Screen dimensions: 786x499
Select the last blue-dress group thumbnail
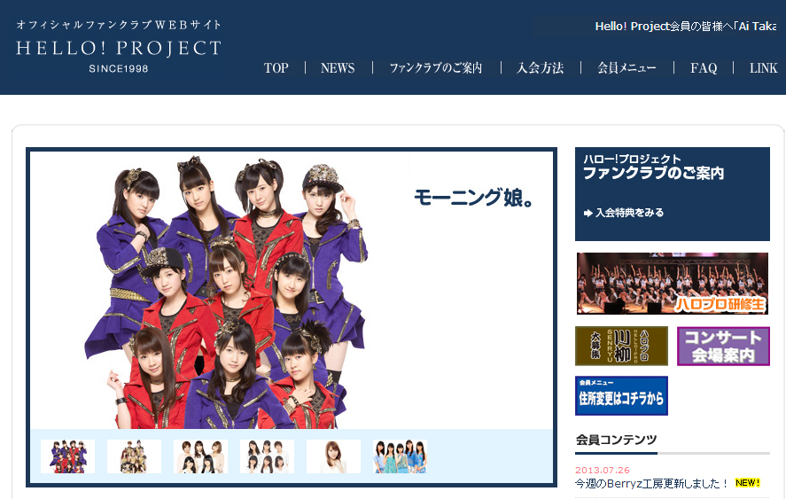400,456
